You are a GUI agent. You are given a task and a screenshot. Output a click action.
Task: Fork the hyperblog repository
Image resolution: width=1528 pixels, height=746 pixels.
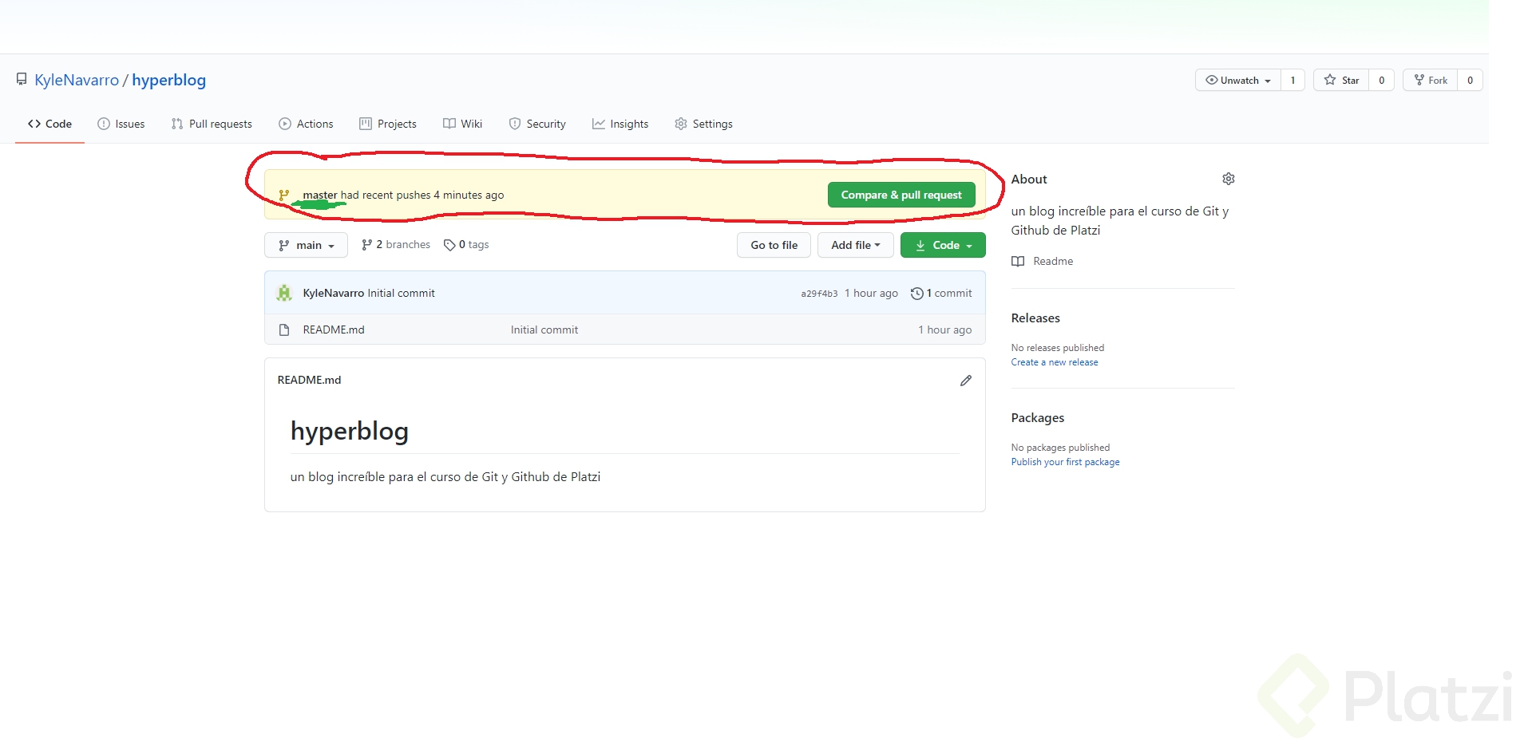click(1431, 80)
